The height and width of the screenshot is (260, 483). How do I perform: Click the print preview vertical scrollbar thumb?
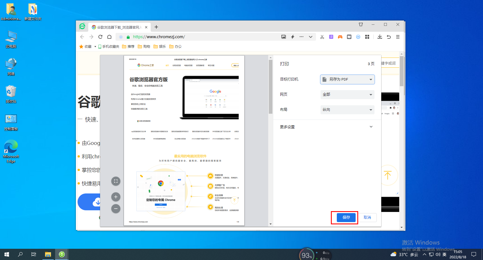(x=270, y=87)
